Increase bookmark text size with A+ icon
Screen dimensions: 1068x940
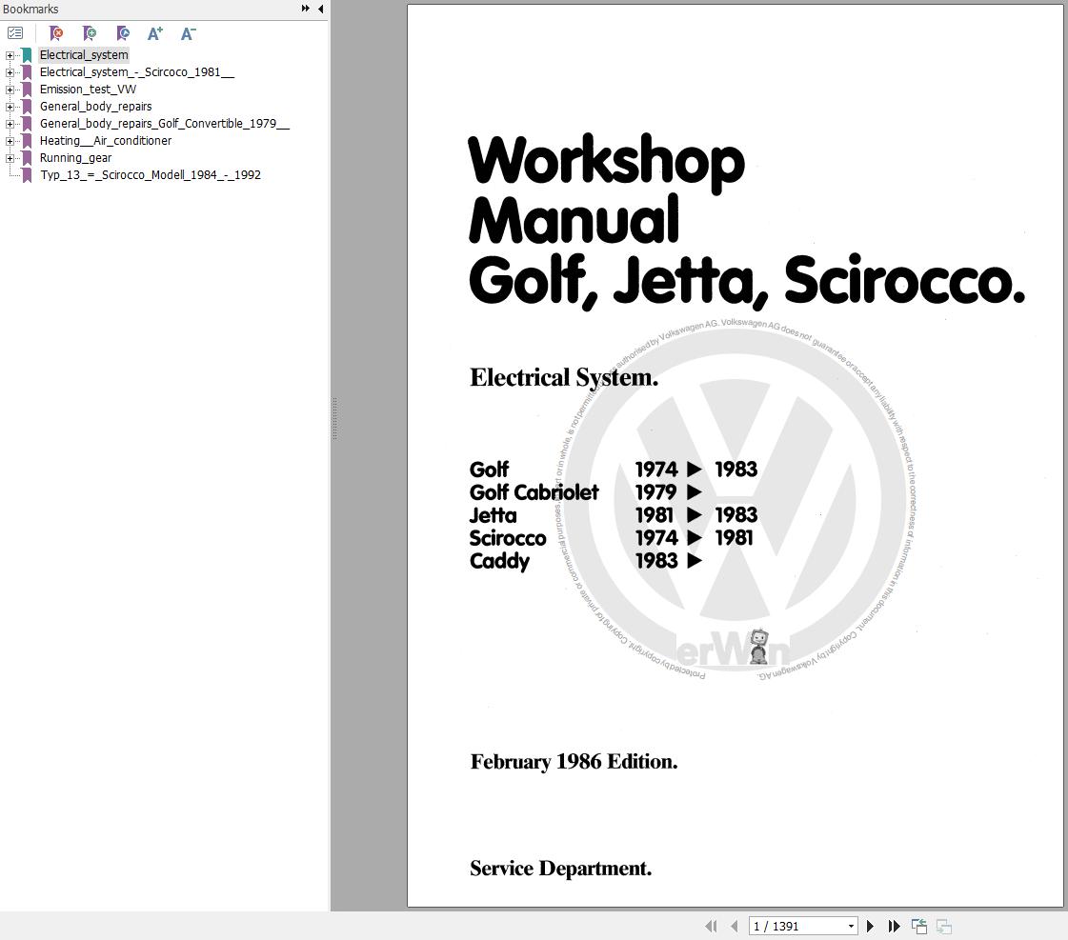pos(155,32)
